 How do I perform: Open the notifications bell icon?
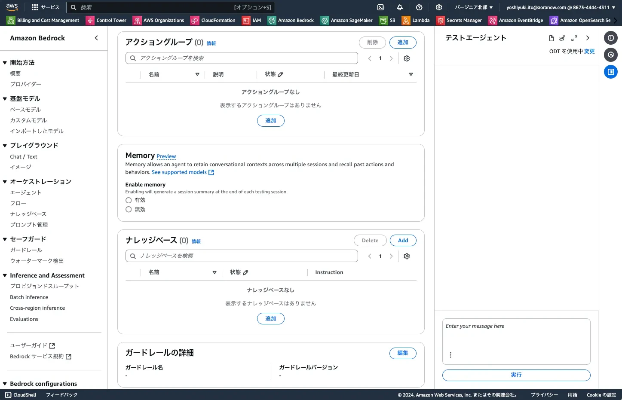[x=400, y=7]
